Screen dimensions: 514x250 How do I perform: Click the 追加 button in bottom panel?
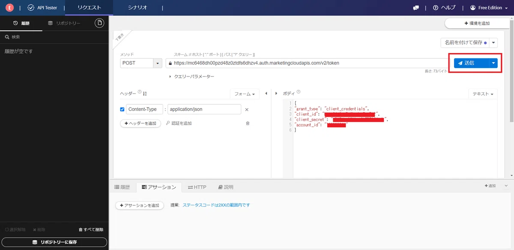490,186
